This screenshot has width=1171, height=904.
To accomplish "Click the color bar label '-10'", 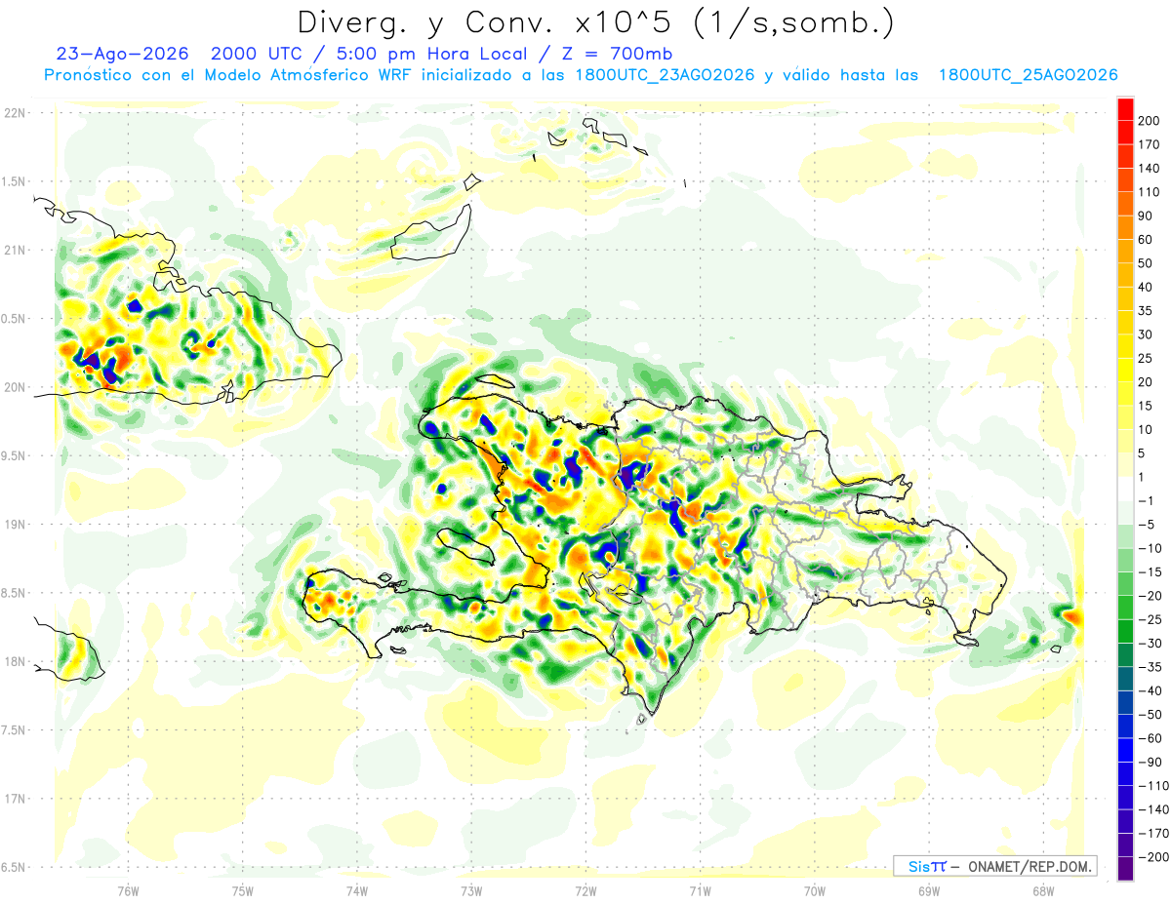I will 1151,548.
